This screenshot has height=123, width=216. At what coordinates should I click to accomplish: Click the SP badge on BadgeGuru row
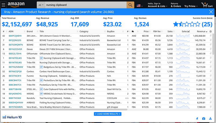(41, 67)
